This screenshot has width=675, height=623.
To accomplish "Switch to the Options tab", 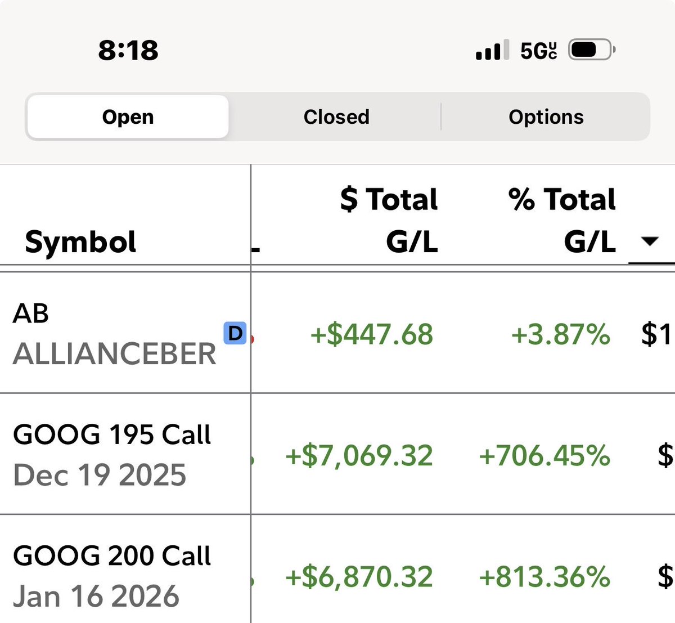I will pyautogui.click(x=546, y=116).
